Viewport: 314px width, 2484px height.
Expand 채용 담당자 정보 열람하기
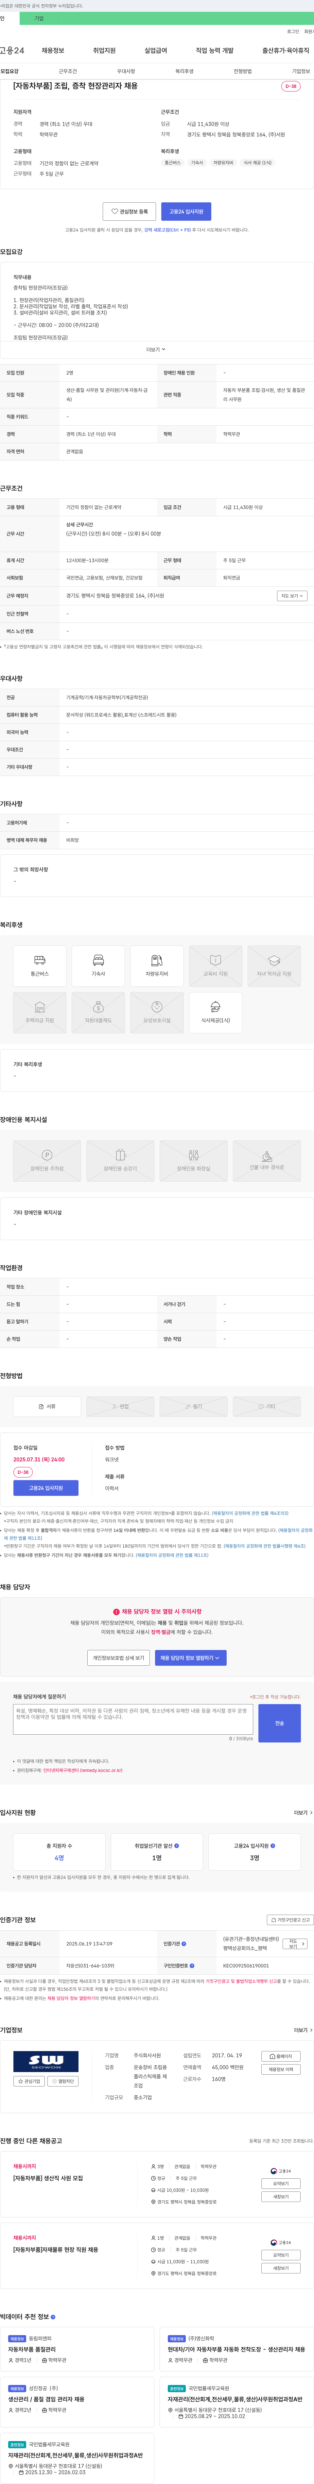pos(191,1658)
